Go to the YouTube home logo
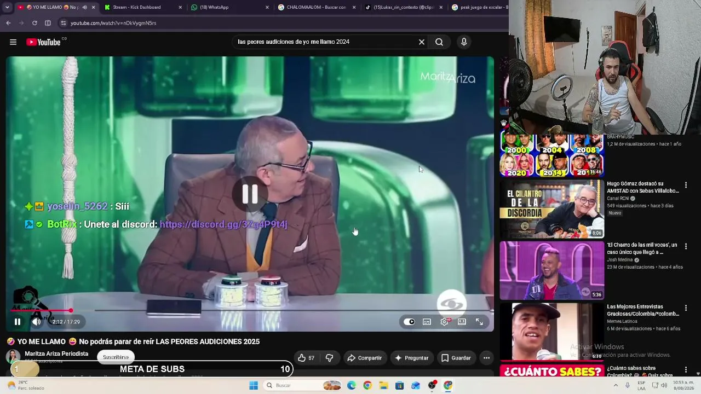 point(44,42)
